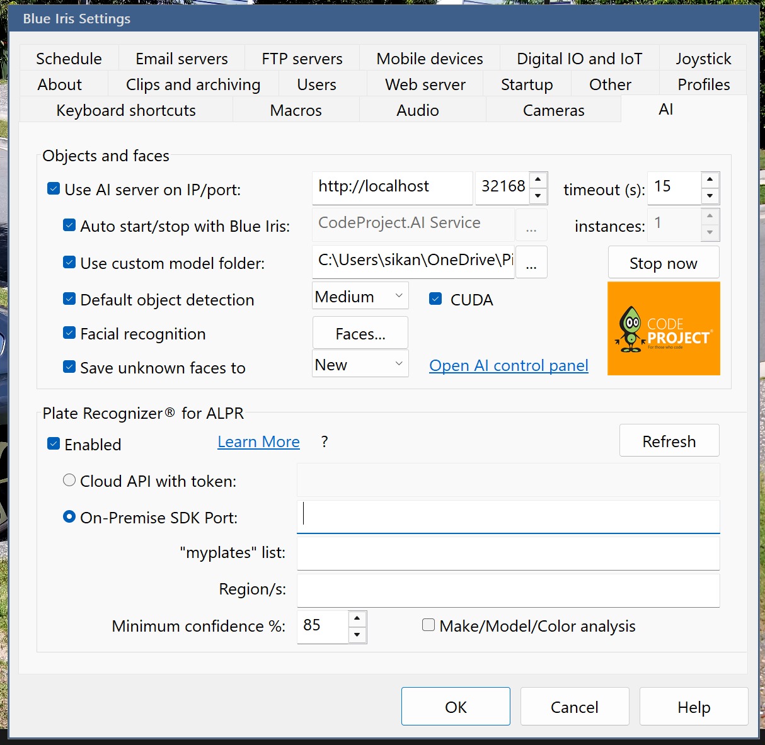765x745 pixels.
Task: Confirm settings with OK
Action: [x=456, y=707]
